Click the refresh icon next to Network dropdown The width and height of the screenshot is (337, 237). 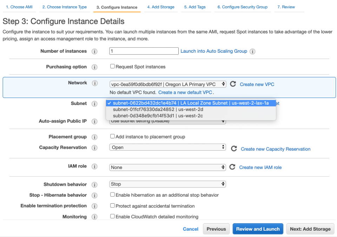click(232, 84)
